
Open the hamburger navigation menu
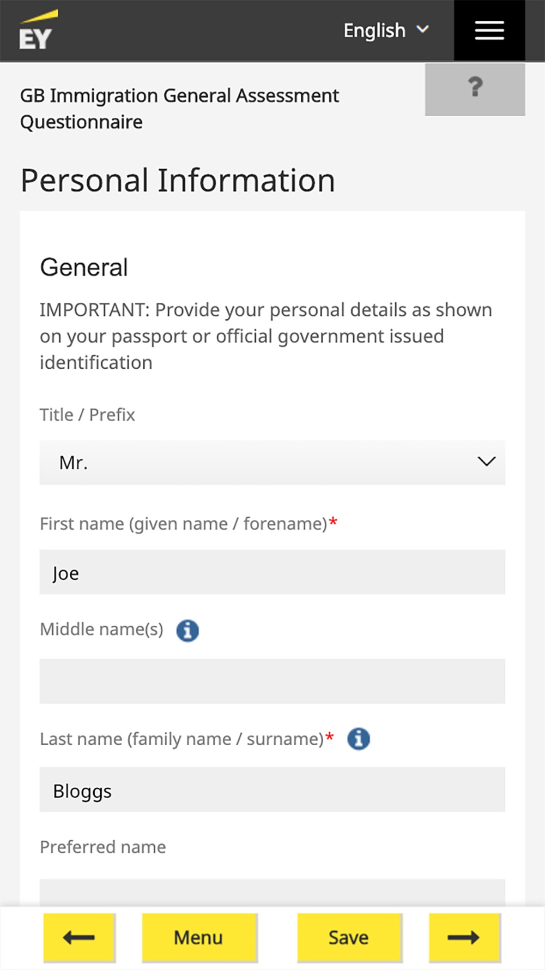click(489, 31)
